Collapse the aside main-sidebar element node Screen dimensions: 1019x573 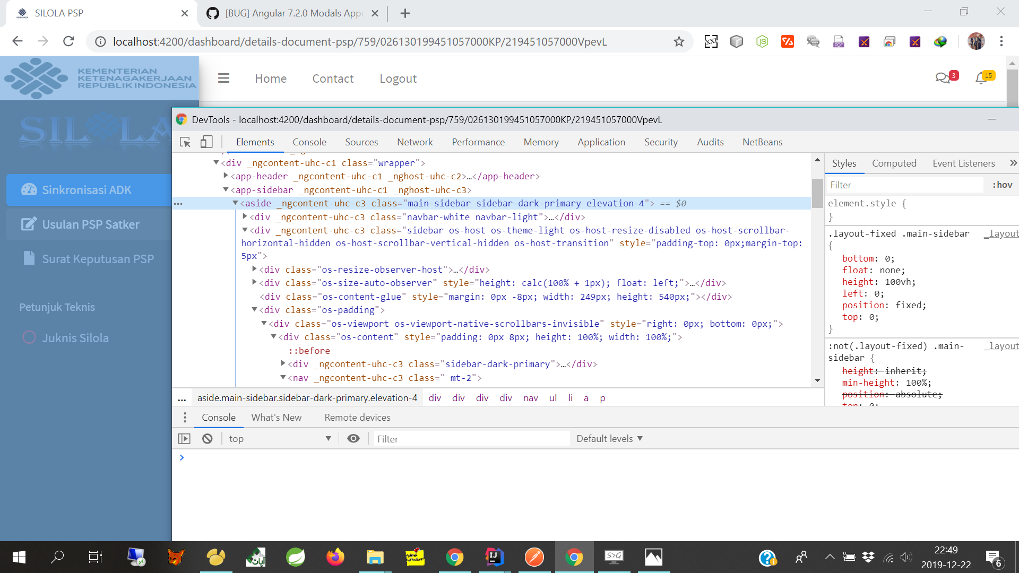(x=235, y=203)
